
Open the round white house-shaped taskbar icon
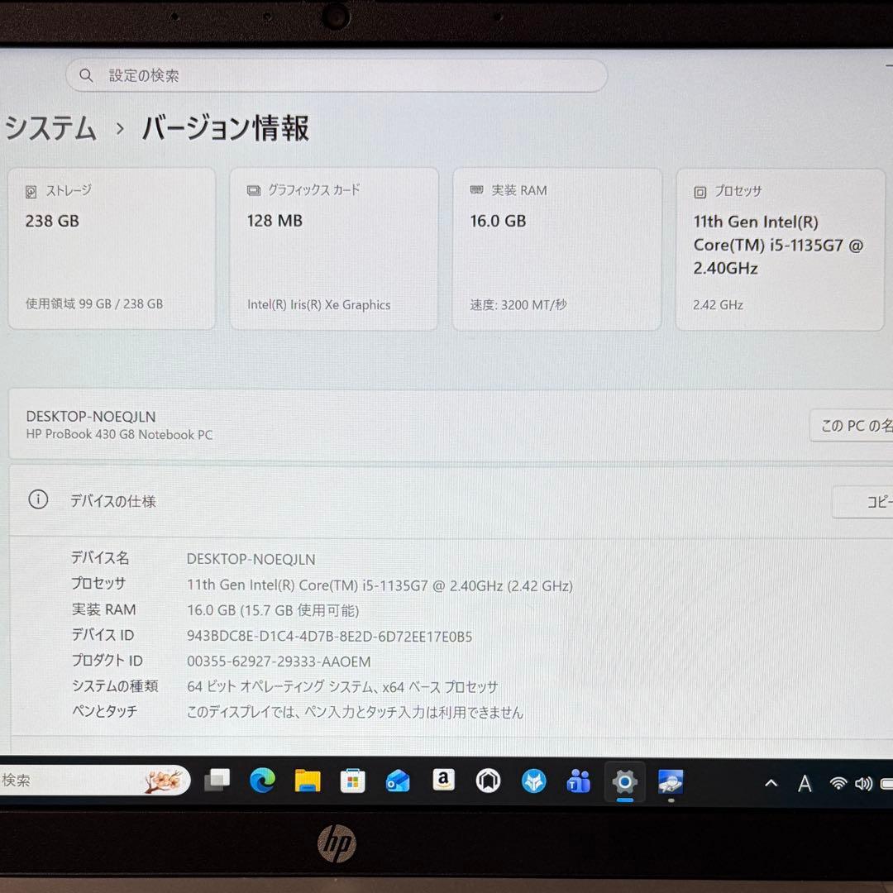pos(488,781)
